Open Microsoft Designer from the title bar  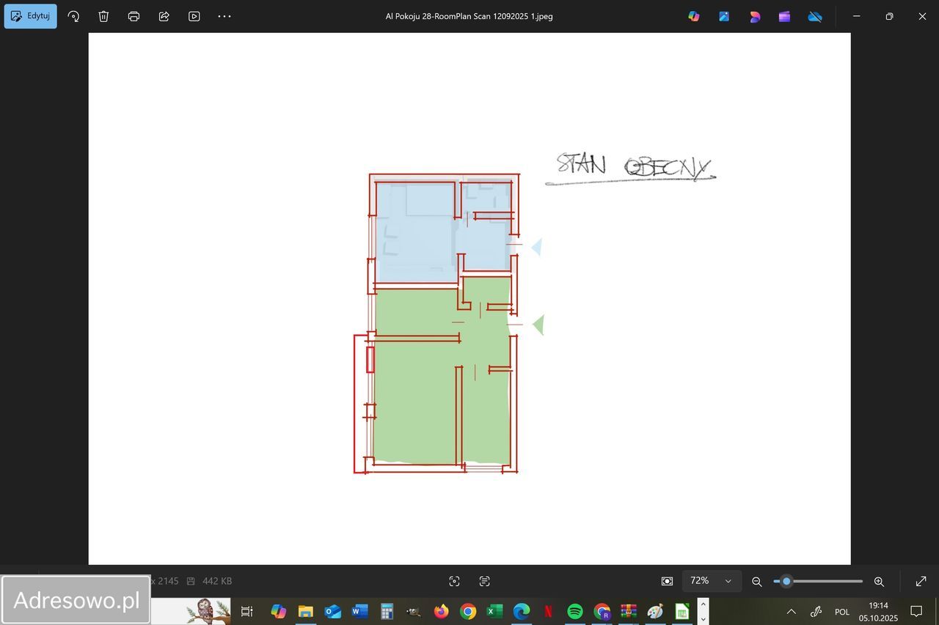754,16
